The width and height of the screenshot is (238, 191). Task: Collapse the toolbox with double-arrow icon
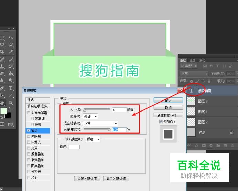coord(9,29)
